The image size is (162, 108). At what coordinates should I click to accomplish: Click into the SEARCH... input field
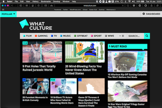coord(136,36)
